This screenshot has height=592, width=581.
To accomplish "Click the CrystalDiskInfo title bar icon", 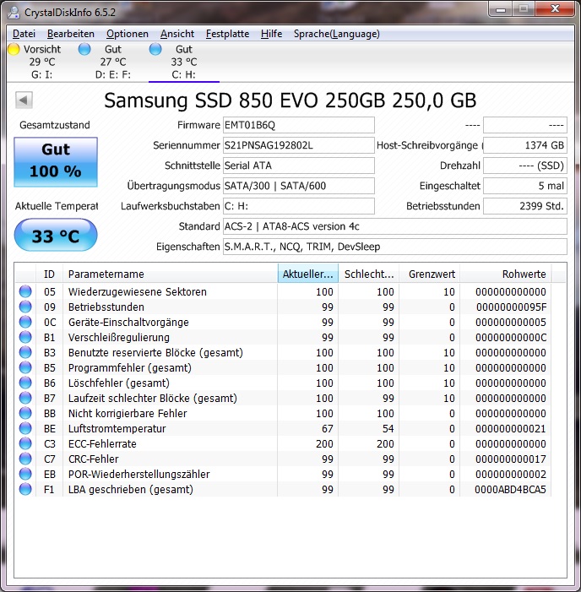I will pyautogui.click(x=14, y=12).
